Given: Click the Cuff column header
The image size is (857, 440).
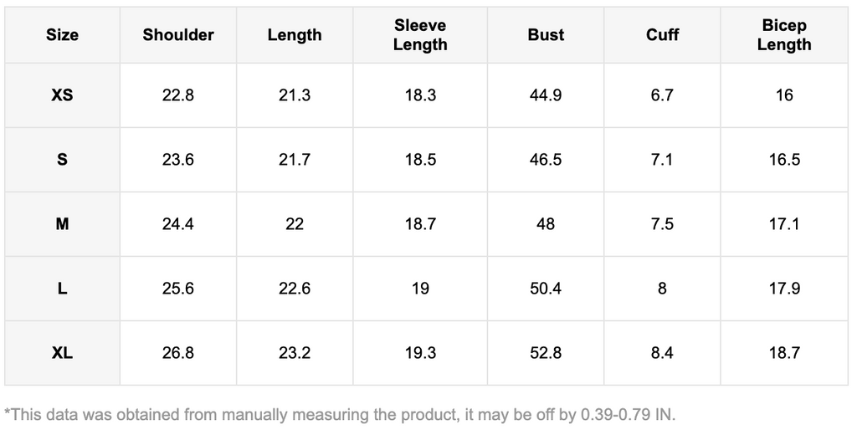Looking at the screenshot, I should 662,35.
